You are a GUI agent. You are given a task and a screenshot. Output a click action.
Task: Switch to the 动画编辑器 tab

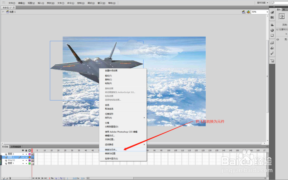point(16,147)
